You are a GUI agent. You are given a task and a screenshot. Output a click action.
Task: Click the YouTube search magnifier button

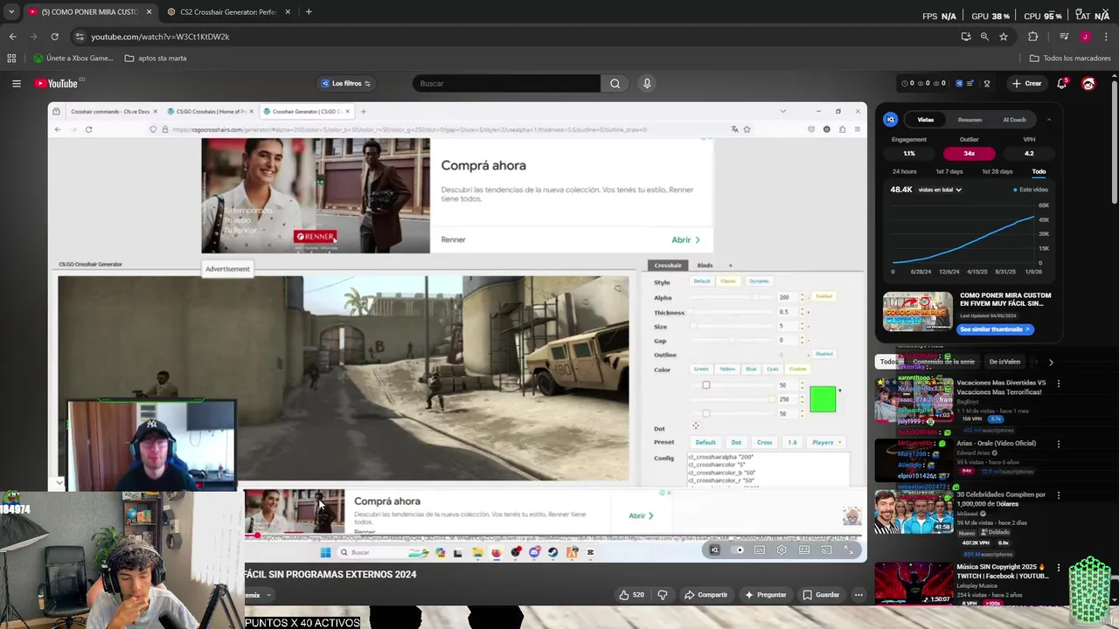pyautogui.click(x=615, y=84)
